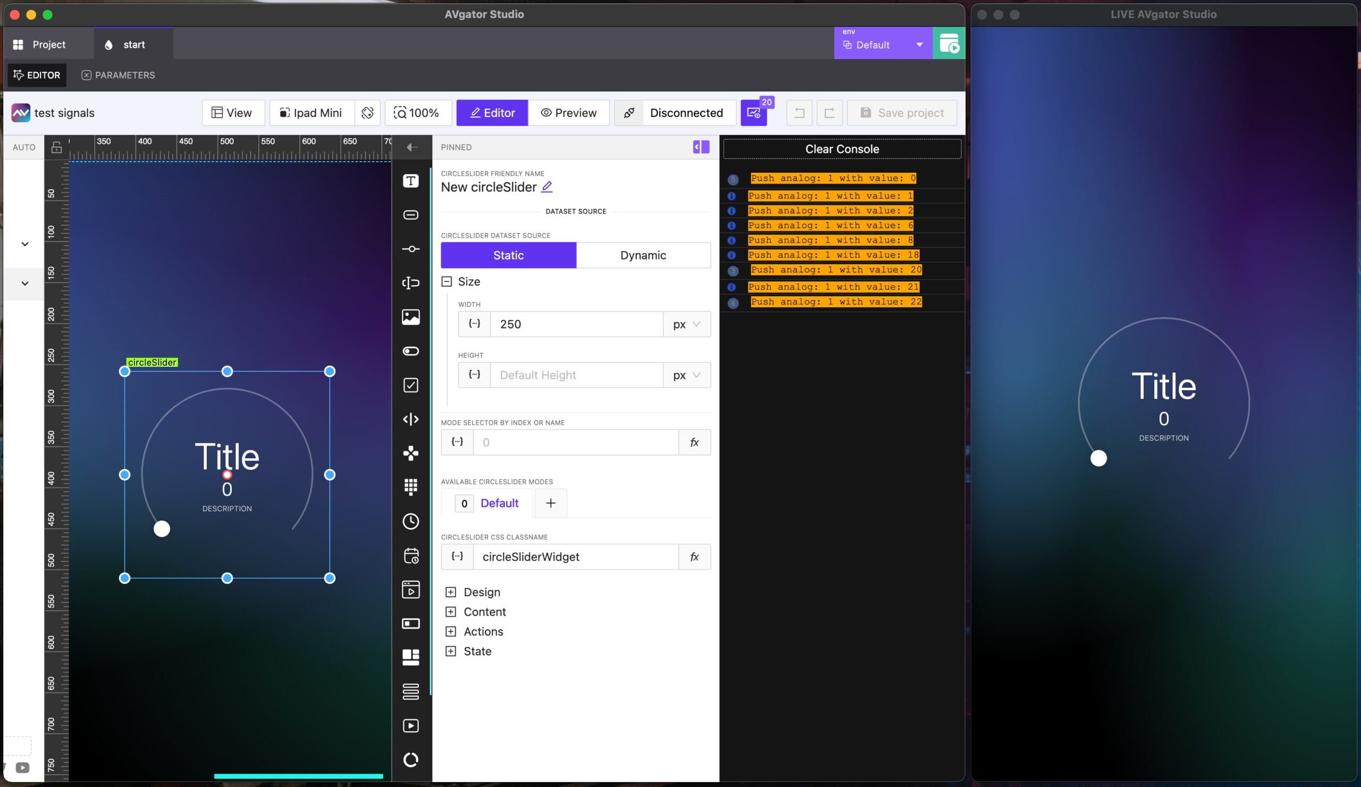
Task: Click the layout grid widget icon
Action: coord(410,657)
